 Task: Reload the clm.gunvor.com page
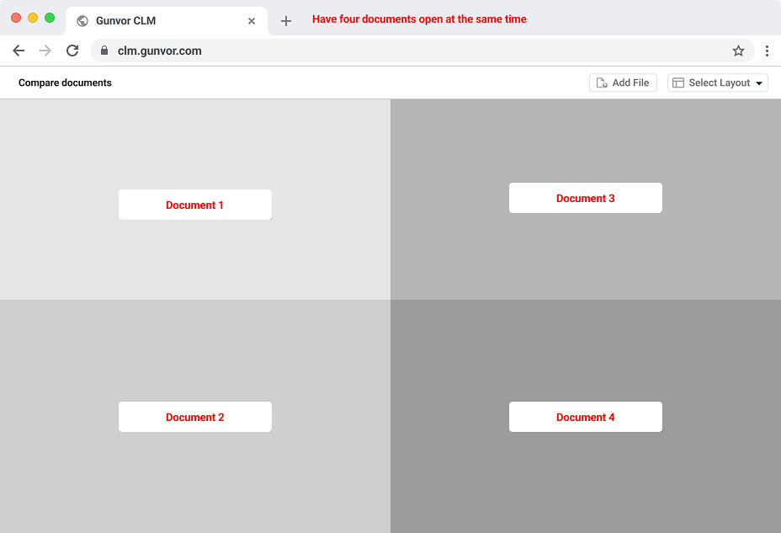tap(72, 51)
